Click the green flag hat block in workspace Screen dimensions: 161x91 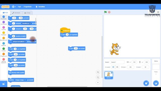pos(65,30)
